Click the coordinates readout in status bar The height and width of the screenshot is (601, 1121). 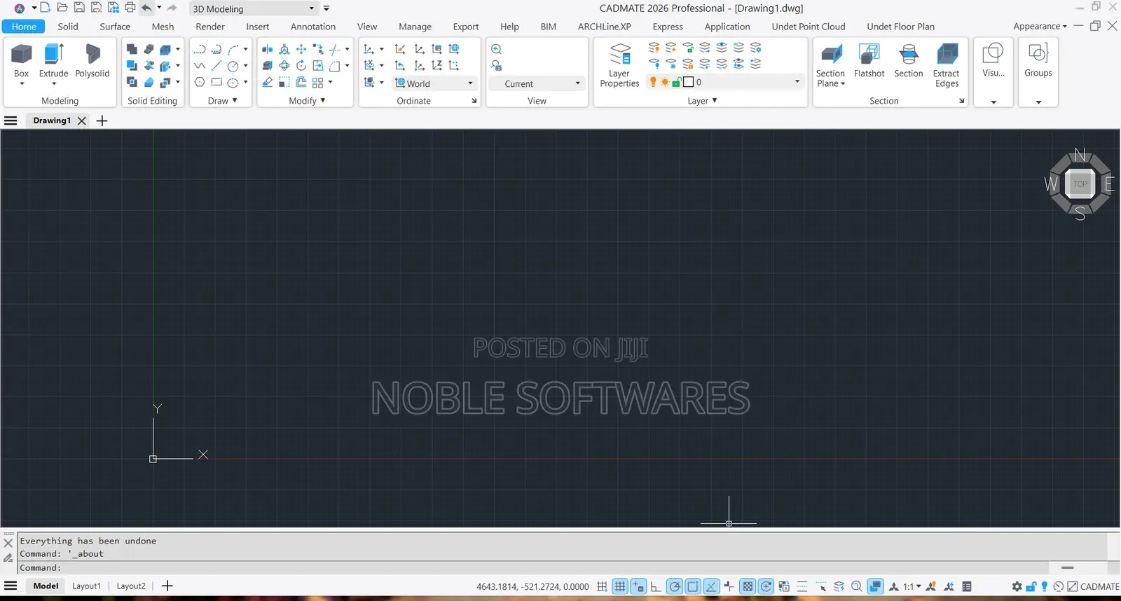pos(532,587)
